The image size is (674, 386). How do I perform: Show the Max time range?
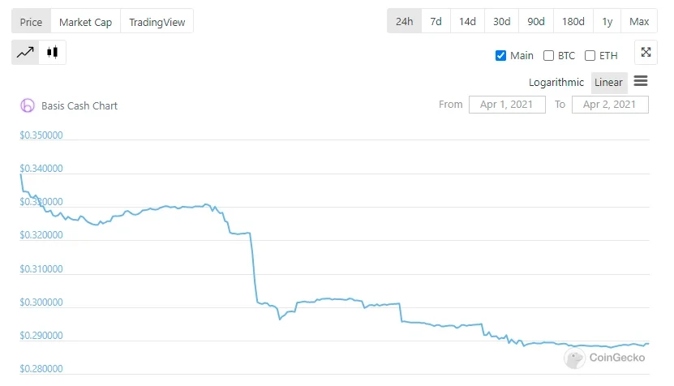[639, 21]
